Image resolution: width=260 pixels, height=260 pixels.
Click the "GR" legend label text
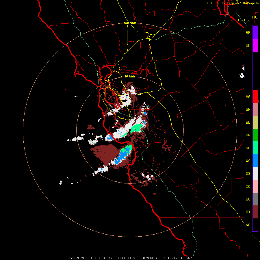248,109
